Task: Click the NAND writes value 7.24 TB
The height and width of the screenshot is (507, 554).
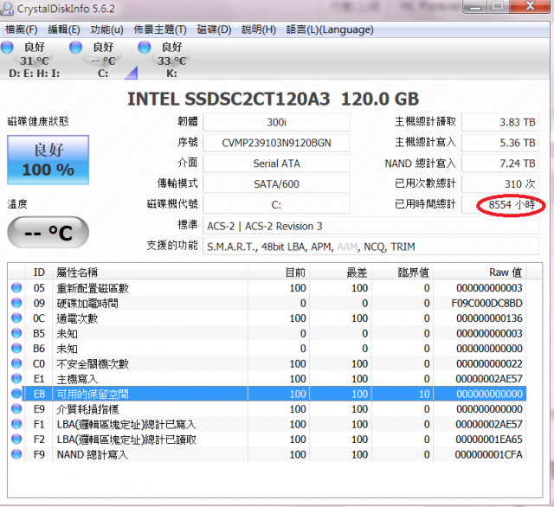Action: pos(500,164)
